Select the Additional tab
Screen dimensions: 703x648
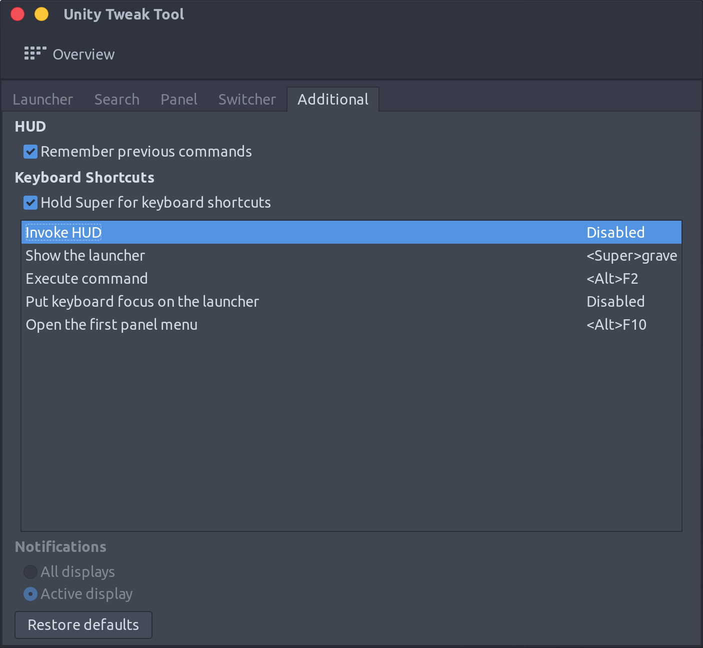(x=333, y=99)
